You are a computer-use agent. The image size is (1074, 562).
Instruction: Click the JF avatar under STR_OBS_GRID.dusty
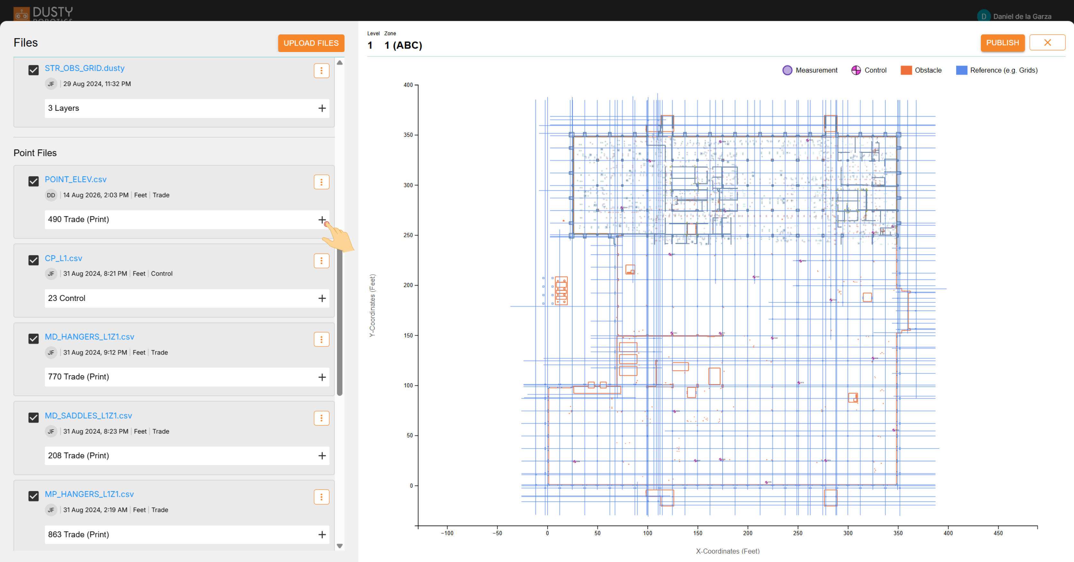(x=51, y=84)
